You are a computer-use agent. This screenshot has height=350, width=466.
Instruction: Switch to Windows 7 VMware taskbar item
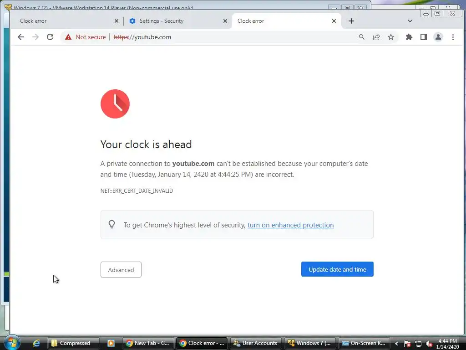click(x=310, y=343)
